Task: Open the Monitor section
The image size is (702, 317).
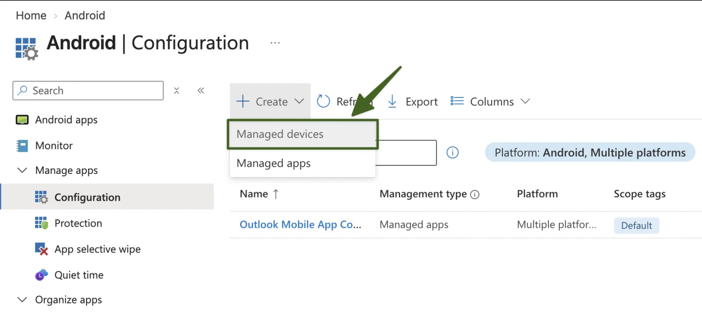Action: 54,145
